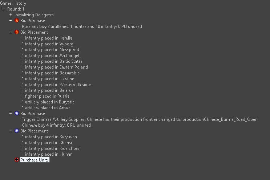
Task: Collapse the Round: 1 tree node
Action: pos(3,9)
